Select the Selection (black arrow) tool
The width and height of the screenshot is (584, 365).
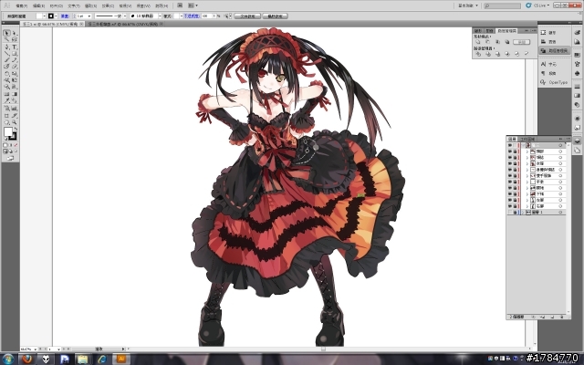coord(6,33)
